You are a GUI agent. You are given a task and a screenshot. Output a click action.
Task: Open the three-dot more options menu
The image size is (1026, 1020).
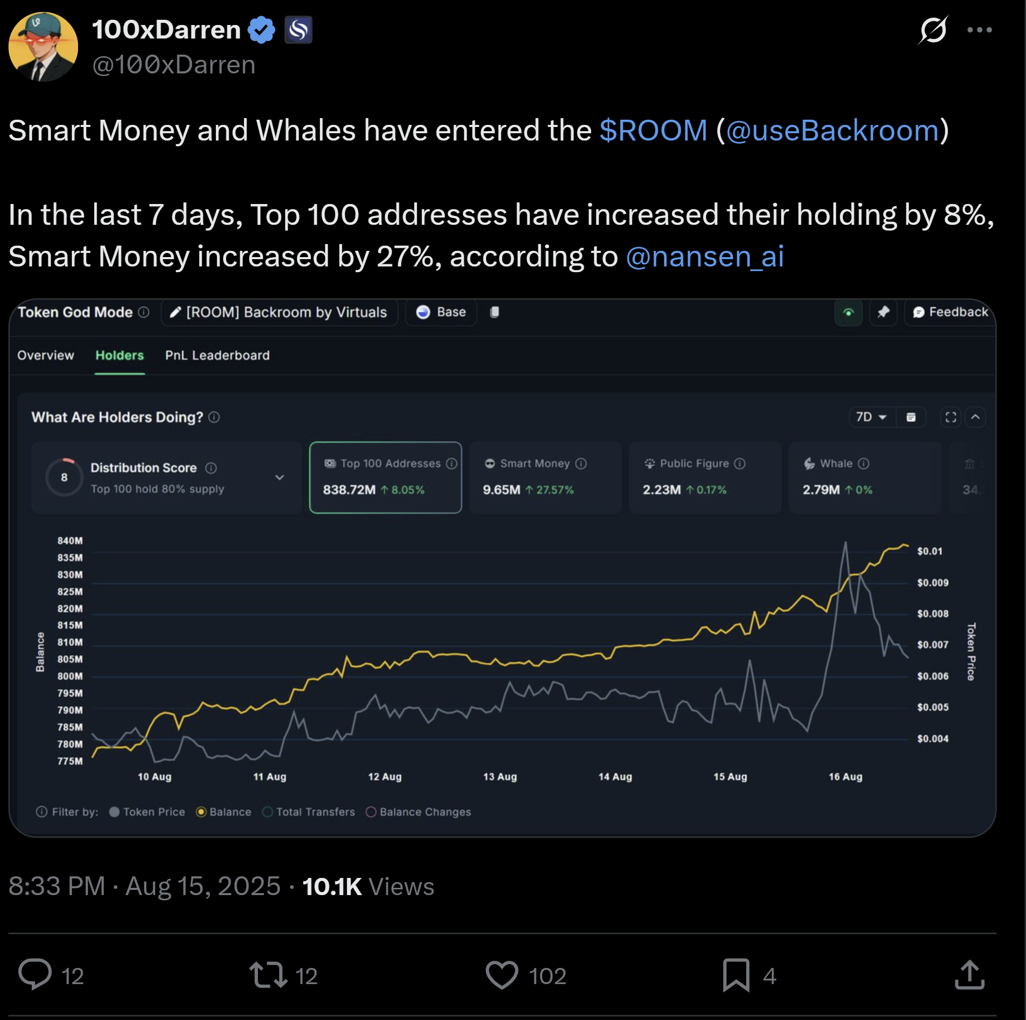[979, 30]
